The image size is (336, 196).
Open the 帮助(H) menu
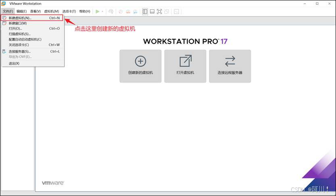(x=85, y=11)
